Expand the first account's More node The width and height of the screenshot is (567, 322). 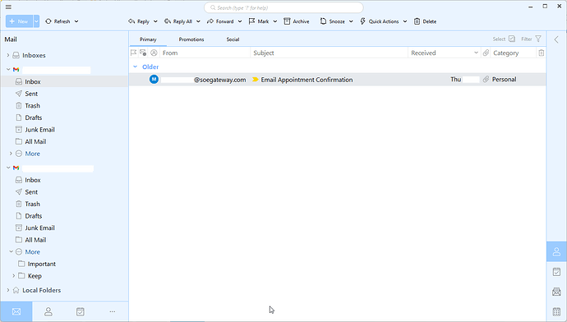(11, 154)
